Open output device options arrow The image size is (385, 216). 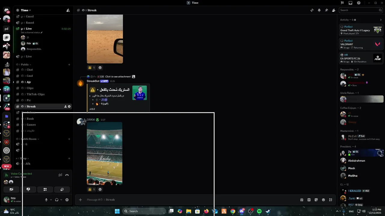61,200
